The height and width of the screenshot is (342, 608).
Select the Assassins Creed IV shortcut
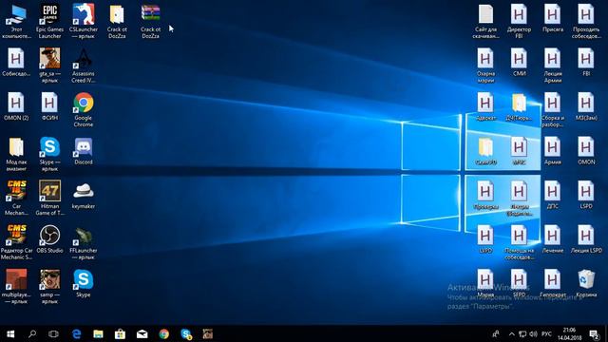click(x=83, y=66)
